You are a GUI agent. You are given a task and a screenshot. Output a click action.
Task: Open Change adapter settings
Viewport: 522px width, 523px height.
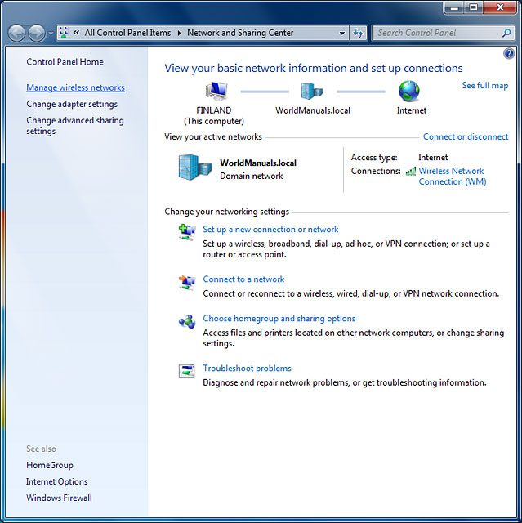pyautogui.click(x=72, y=104)
